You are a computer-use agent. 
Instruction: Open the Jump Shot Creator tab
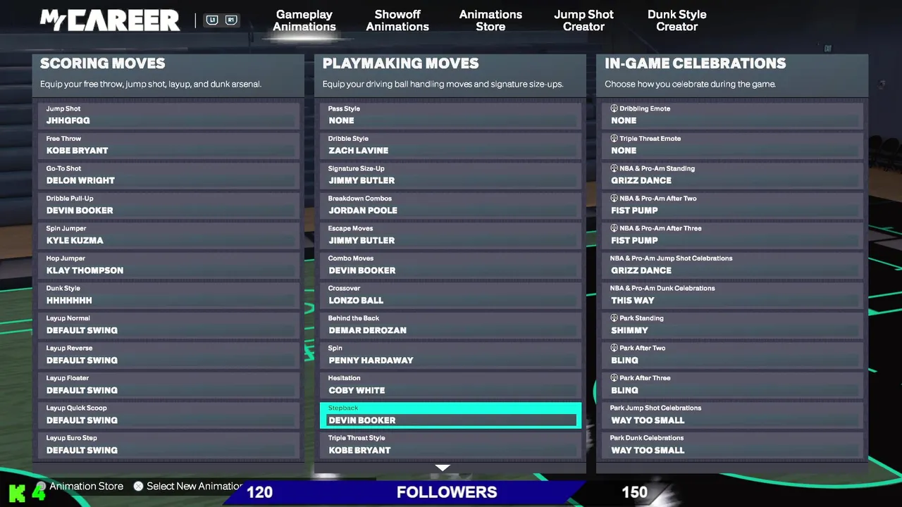pos(583,20)
